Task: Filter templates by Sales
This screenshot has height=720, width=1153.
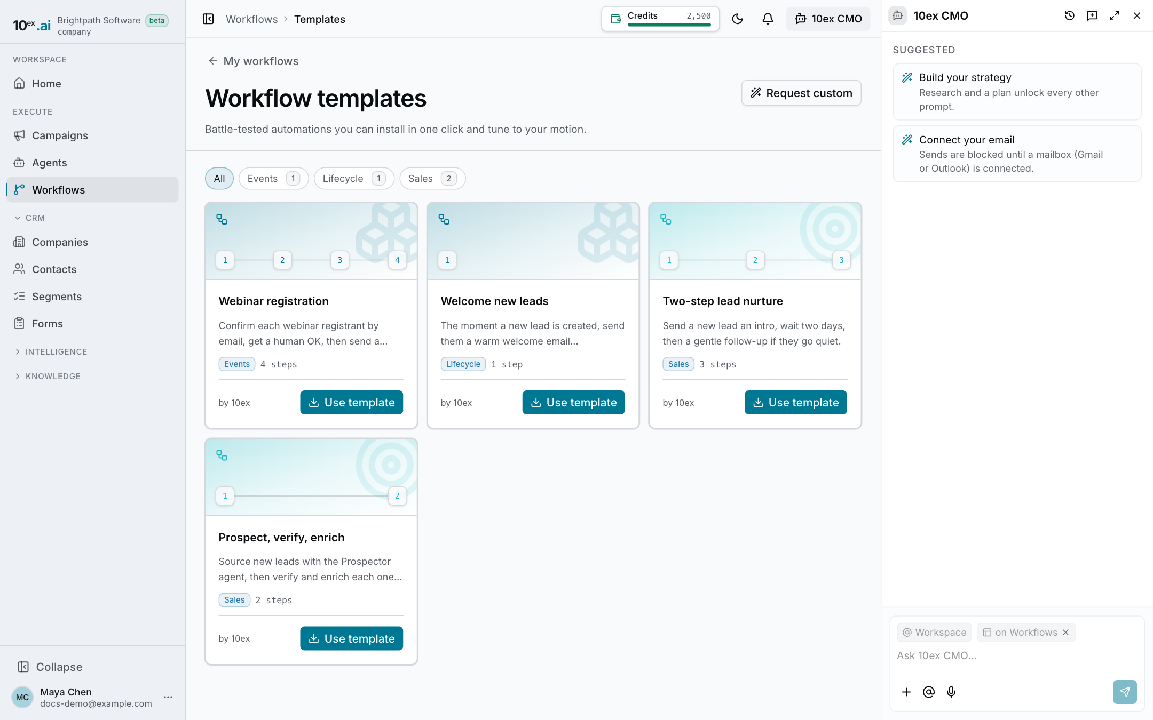Action: click(432, 179)
